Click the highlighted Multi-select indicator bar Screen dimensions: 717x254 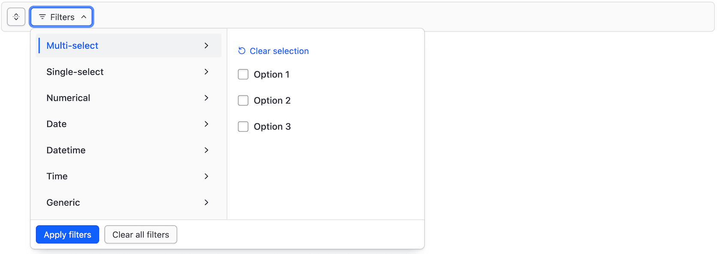click(x=39, y=45)
